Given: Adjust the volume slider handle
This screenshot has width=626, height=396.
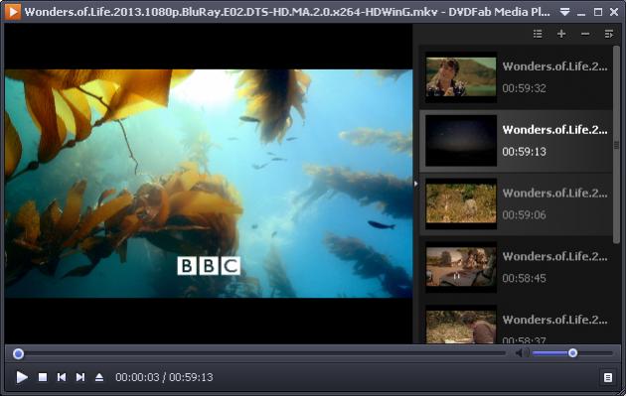Looking at the screenshot, I should [x=573, y=353].
